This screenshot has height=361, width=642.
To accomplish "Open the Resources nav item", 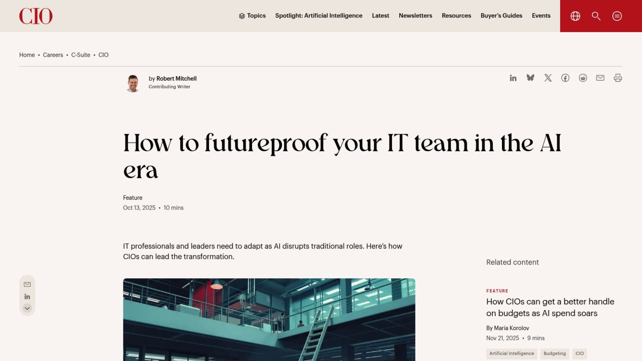I will pos(456,16).
